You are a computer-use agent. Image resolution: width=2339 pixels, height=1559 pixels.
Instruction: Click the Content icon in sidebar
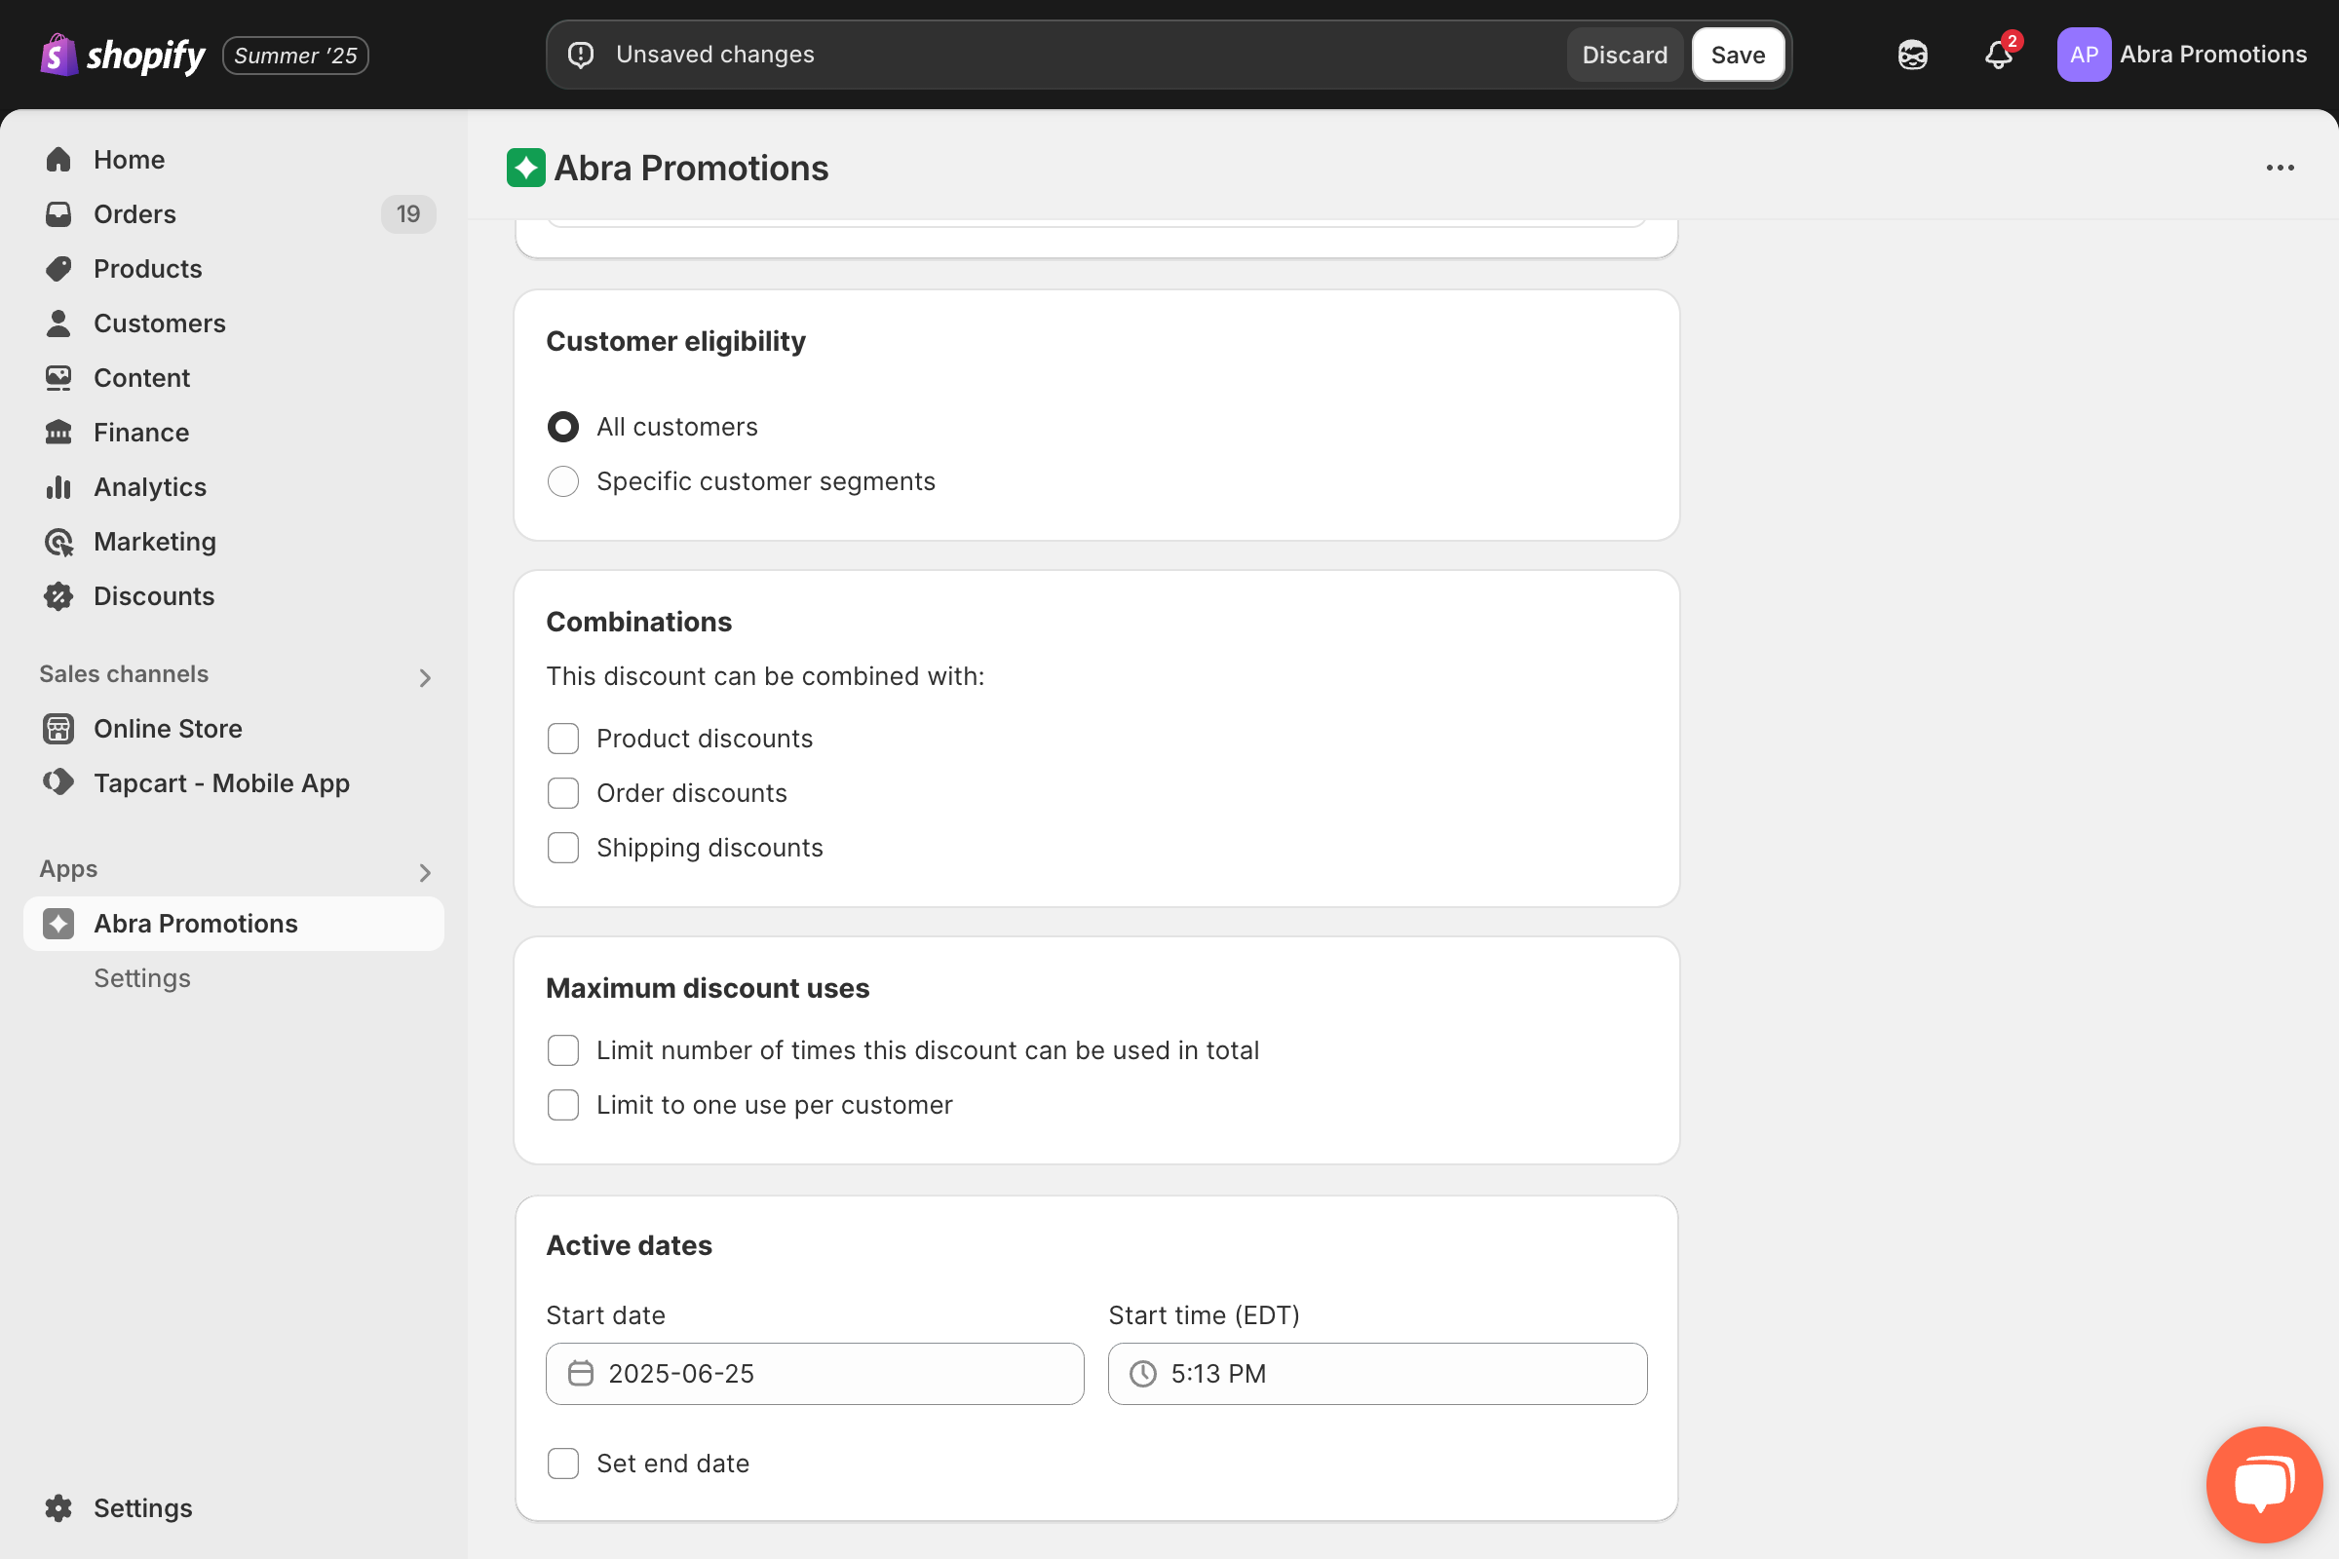58,378
